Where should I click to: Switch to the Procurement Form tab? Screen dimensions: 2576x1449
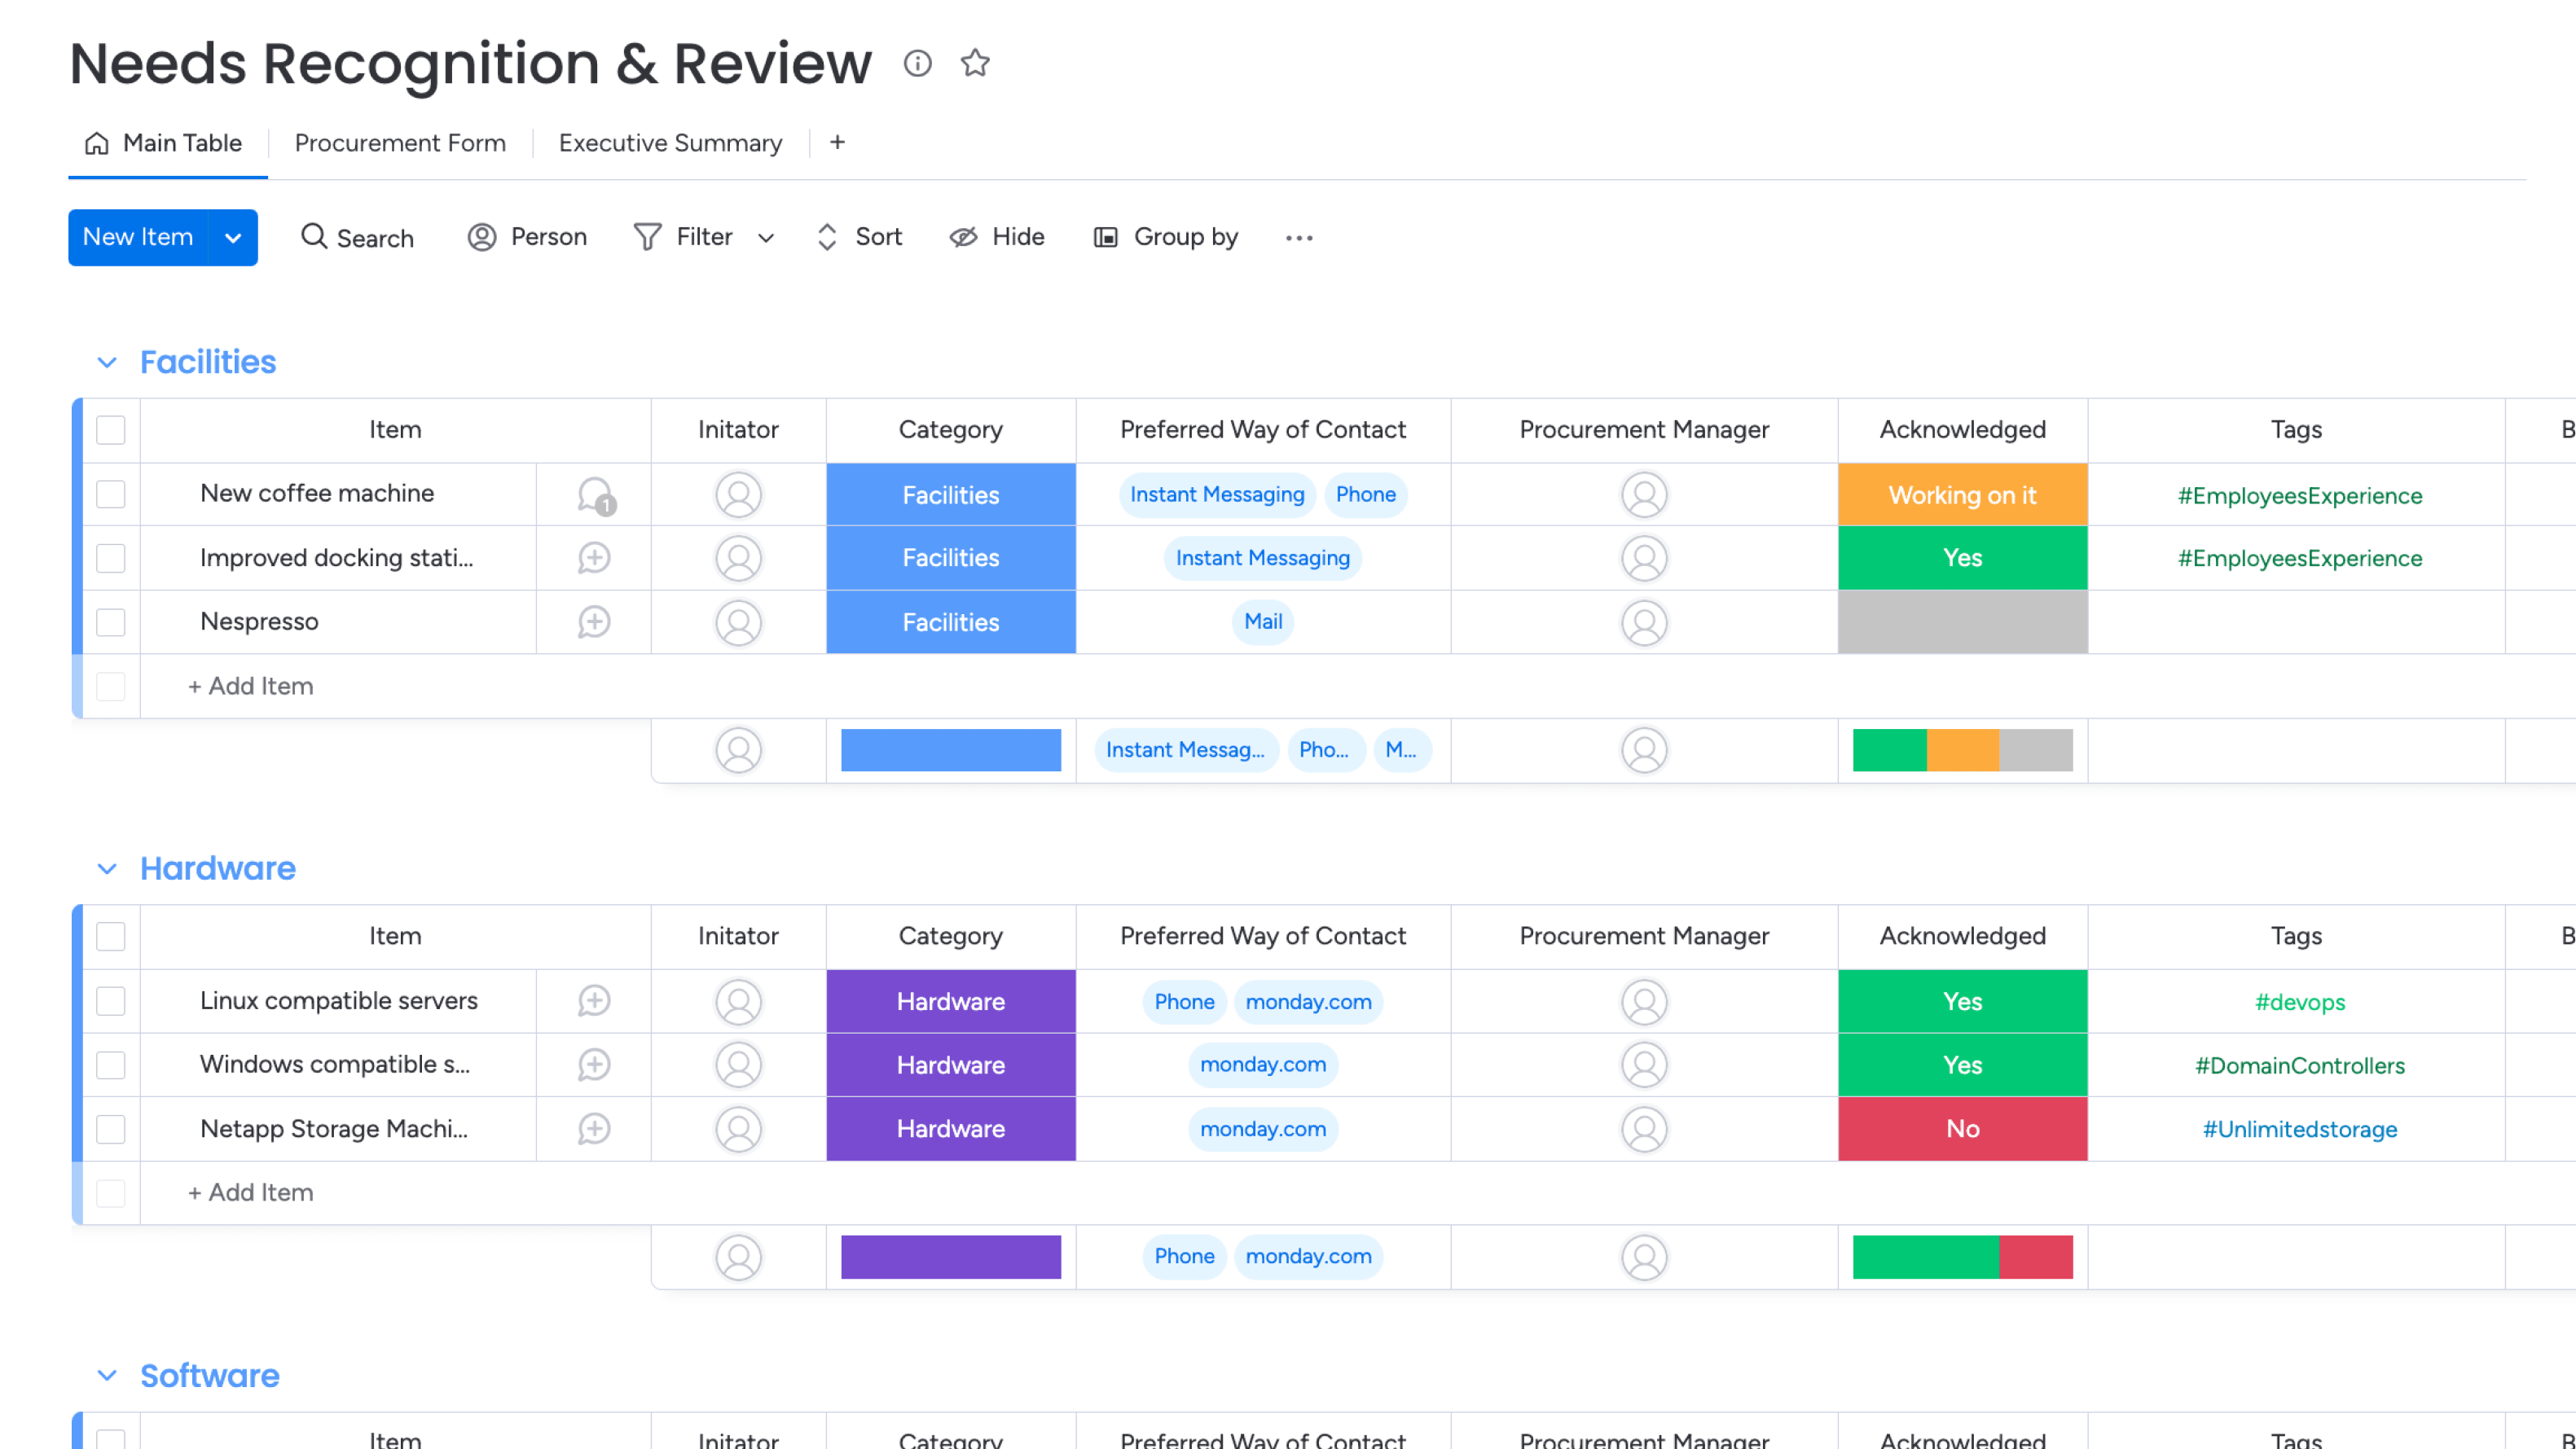click(400, 143)
